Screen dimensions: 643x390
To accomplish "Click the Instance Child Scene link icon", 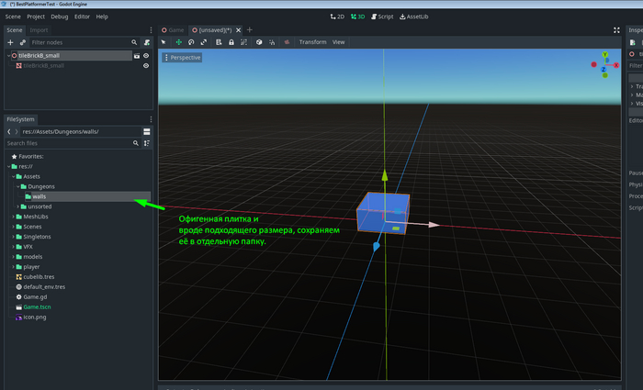I will [23, 42].
